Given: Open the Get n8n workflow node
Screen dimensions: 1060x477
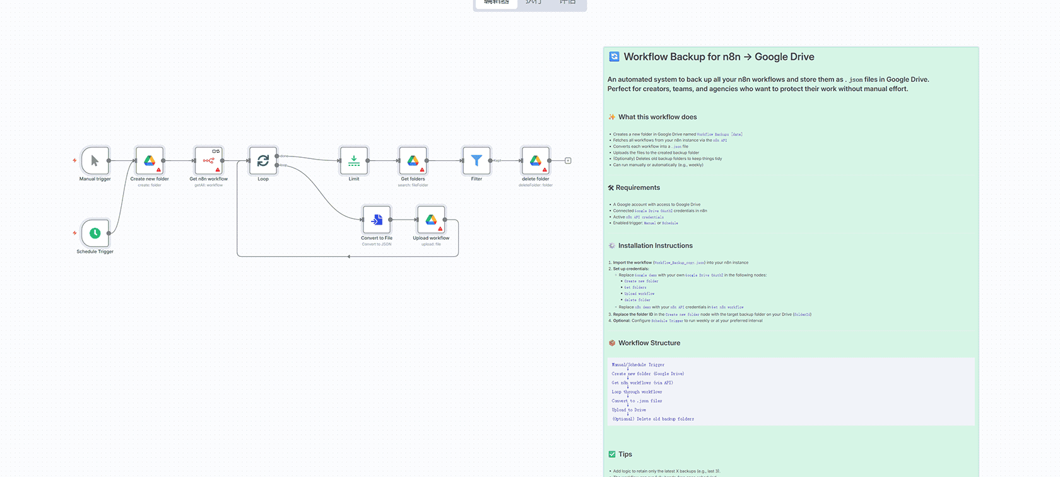Looking at the screenshot, I should (x=209, y=161).
